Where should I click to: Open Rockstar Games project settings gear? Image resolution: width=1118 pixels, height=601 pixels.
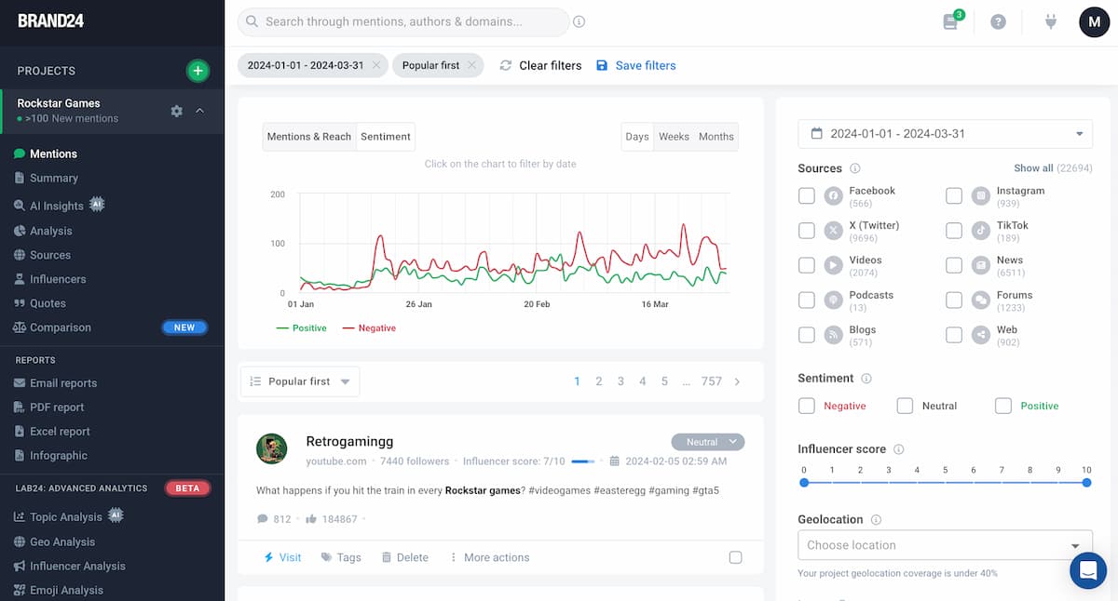point(177,111)
